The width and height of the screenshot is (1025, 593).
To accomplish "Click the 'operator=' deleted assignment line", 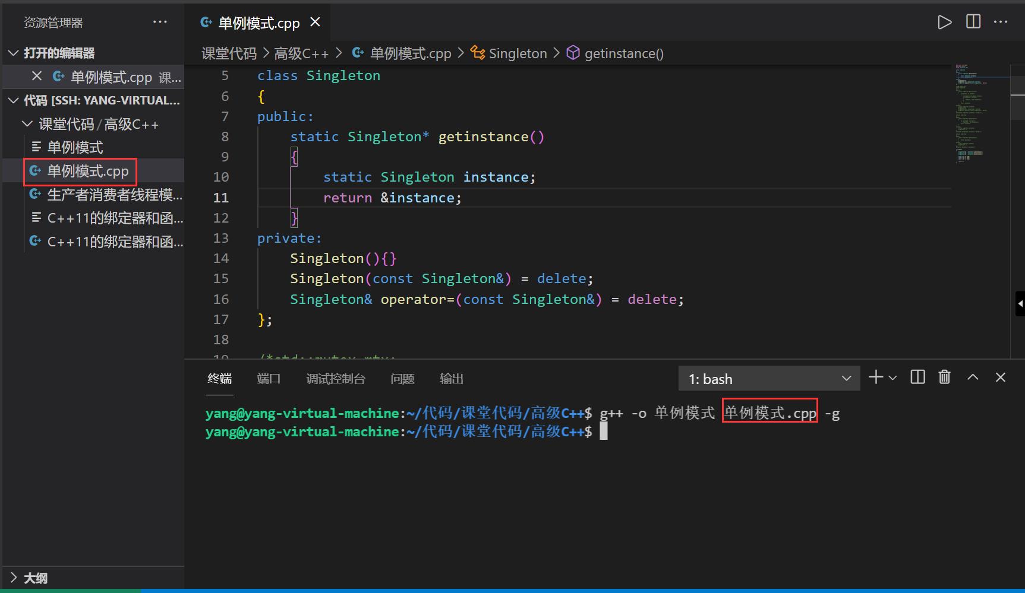I will [x=487, y=299].
